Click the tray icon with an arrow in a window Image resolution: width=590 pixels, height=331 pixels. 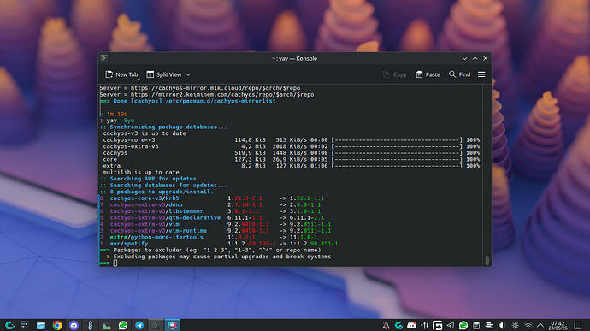click(438, 325)
